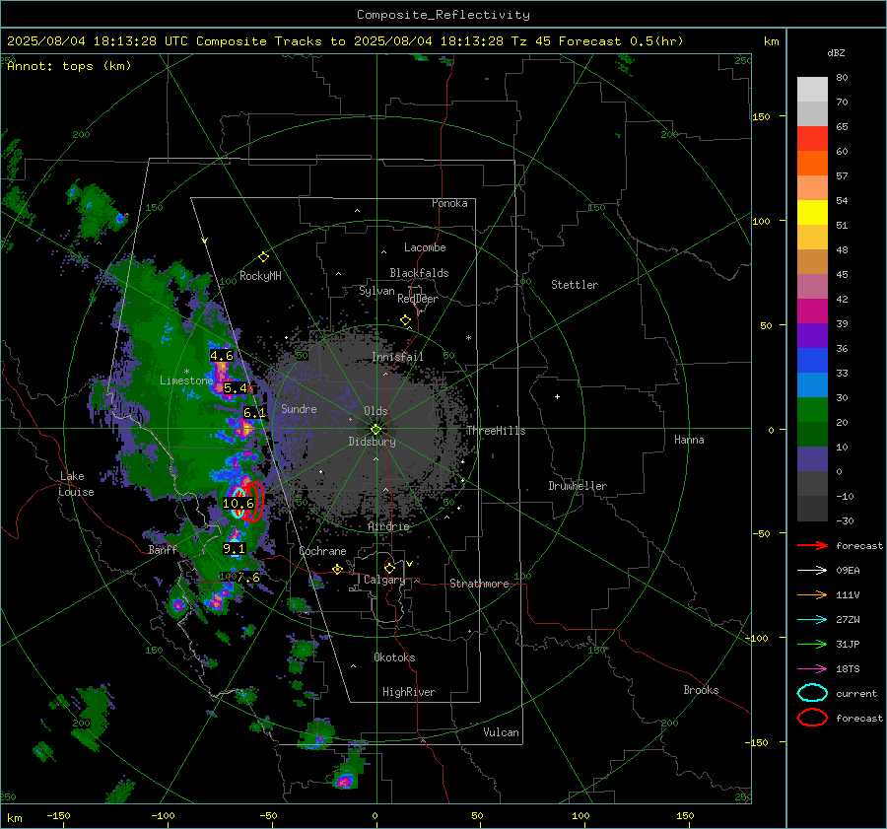Click the Brooks town label
Image resolution: width=887 pixels, height=829 pixels.
[701, 690]
